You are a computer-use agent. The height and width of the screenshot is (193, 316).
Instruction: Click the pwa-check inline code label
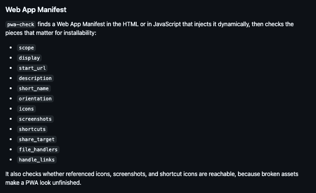coord(20,24)
